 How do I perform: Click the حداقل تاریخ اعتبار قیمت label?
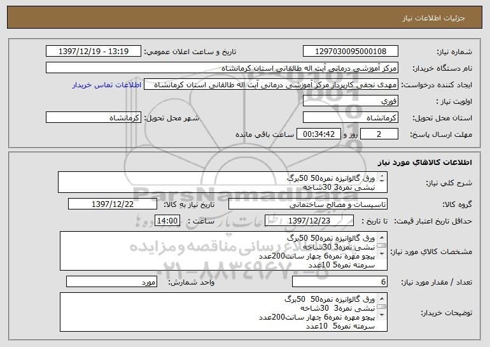433,221
